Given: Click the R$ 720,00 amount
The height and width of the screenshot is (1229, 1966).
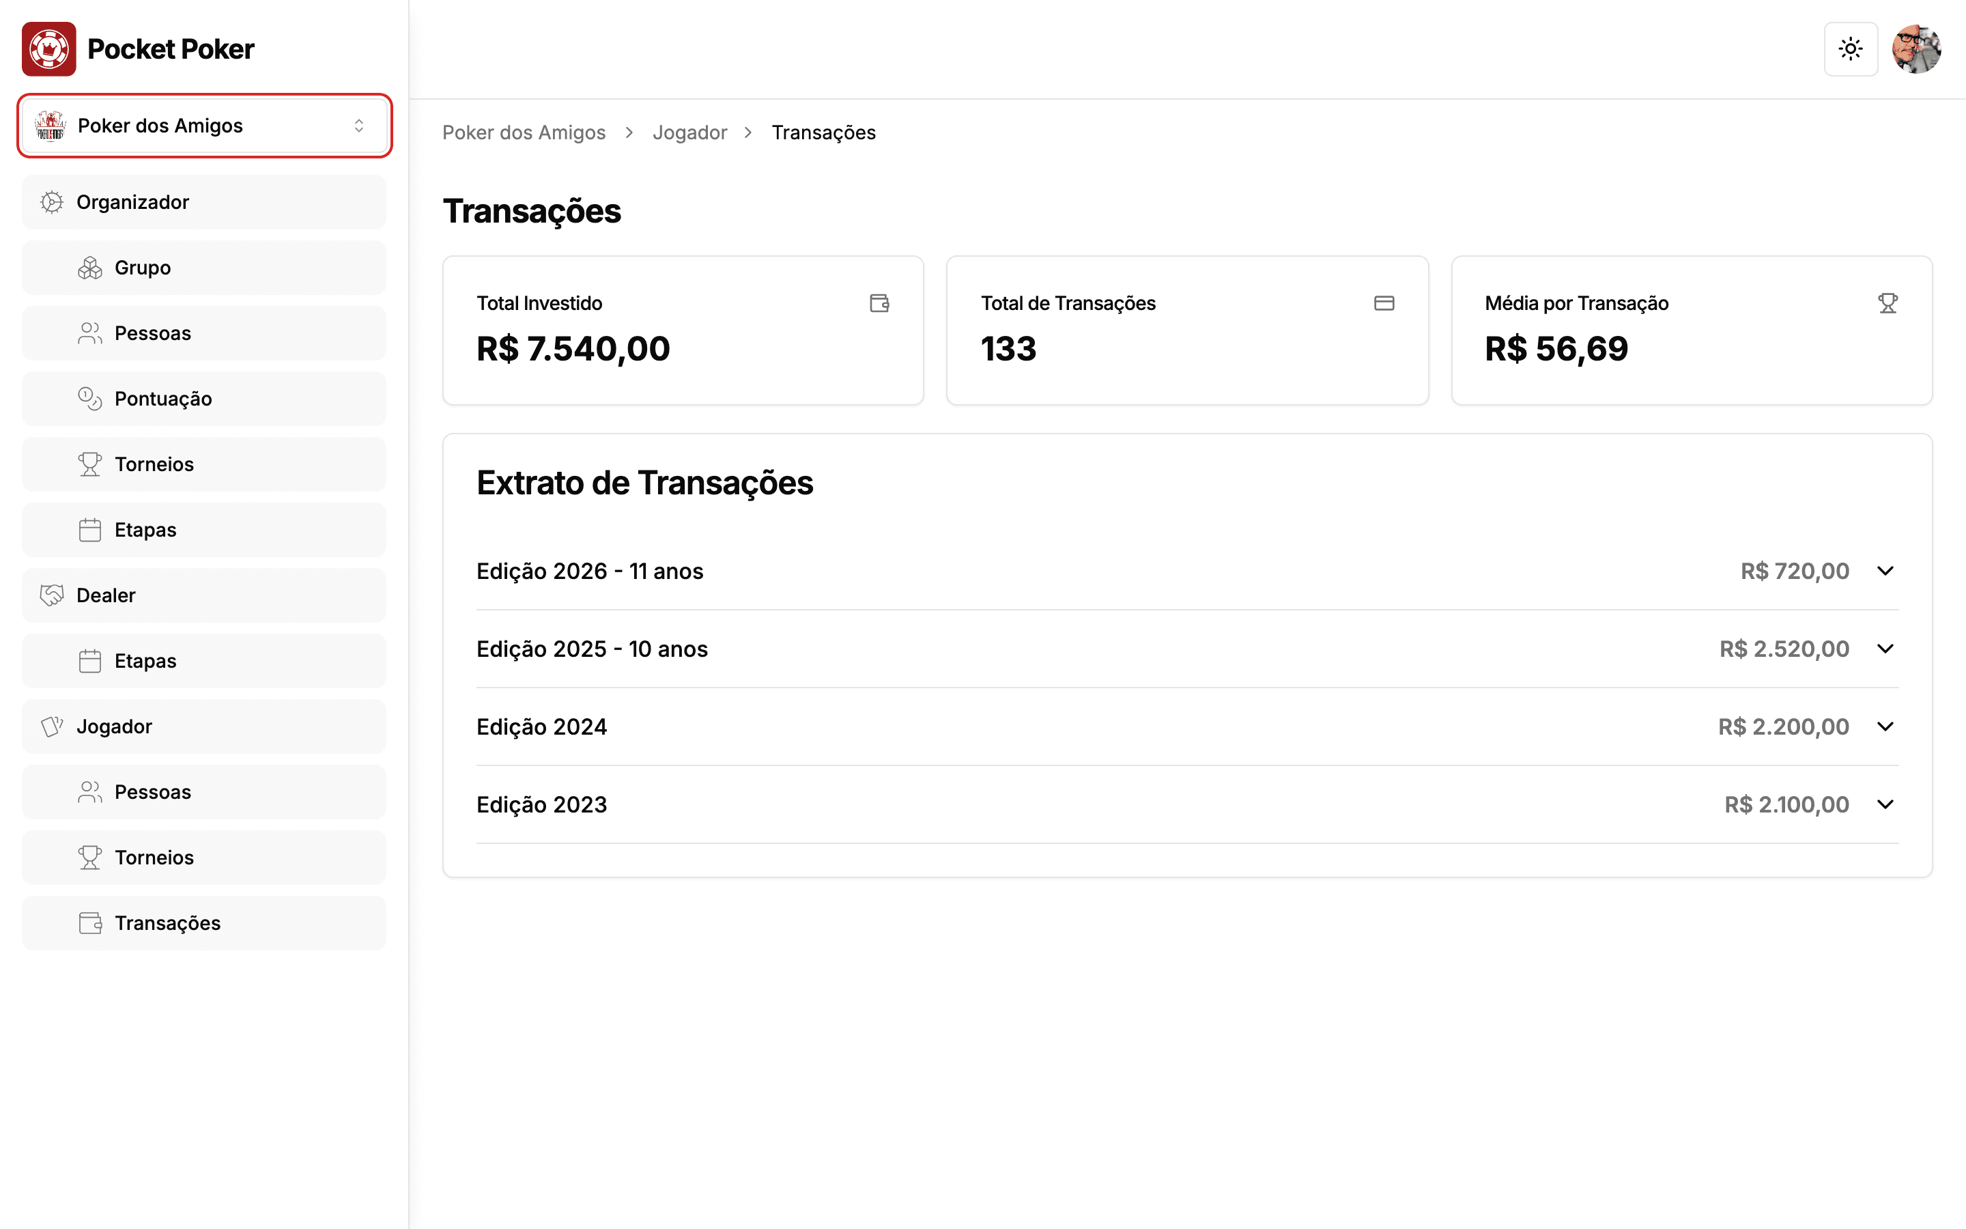Looking at the screenshot, I should [x=1795, y=571].
